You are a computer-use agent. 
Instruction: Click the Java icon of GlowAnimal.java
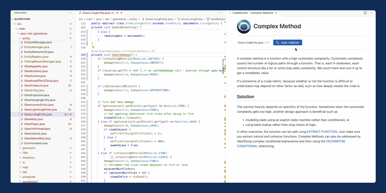[x=22, y=76]
